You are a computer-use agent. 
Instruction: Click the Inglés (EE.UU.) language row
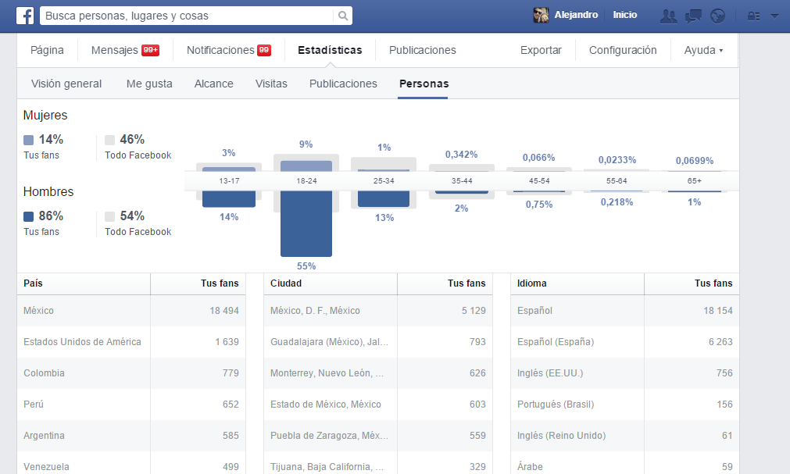[x=625, y=373]
